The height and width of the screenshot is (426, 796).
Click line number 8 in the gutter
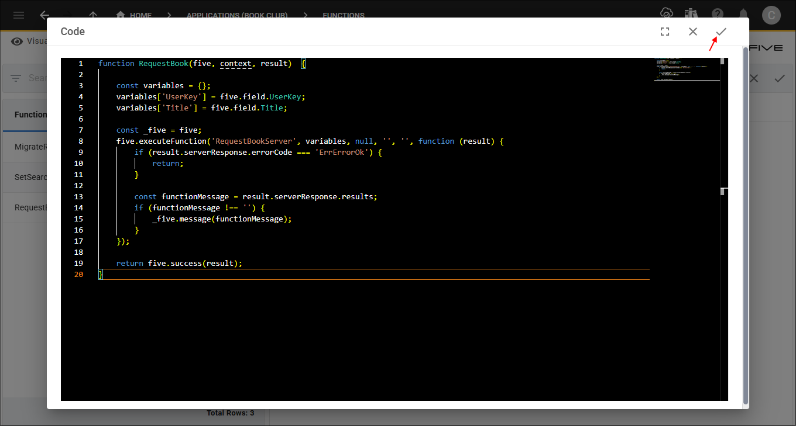point(81,141)
